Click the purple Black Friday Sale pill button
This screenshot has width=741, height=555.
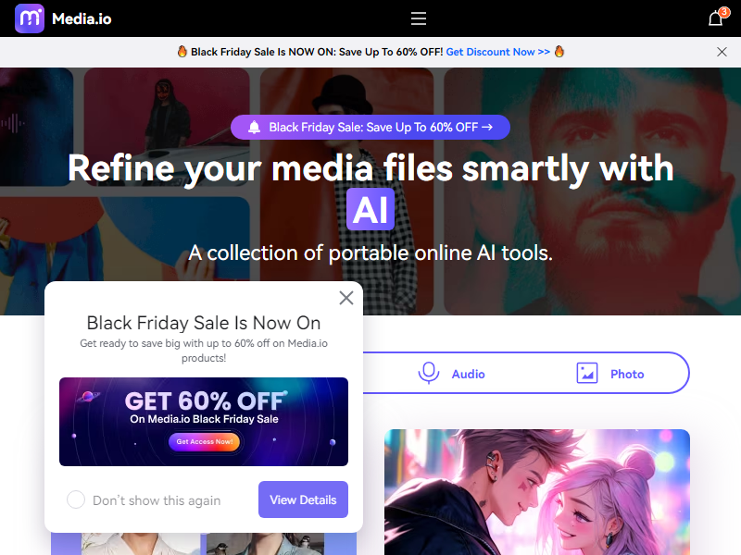point(370,127)
